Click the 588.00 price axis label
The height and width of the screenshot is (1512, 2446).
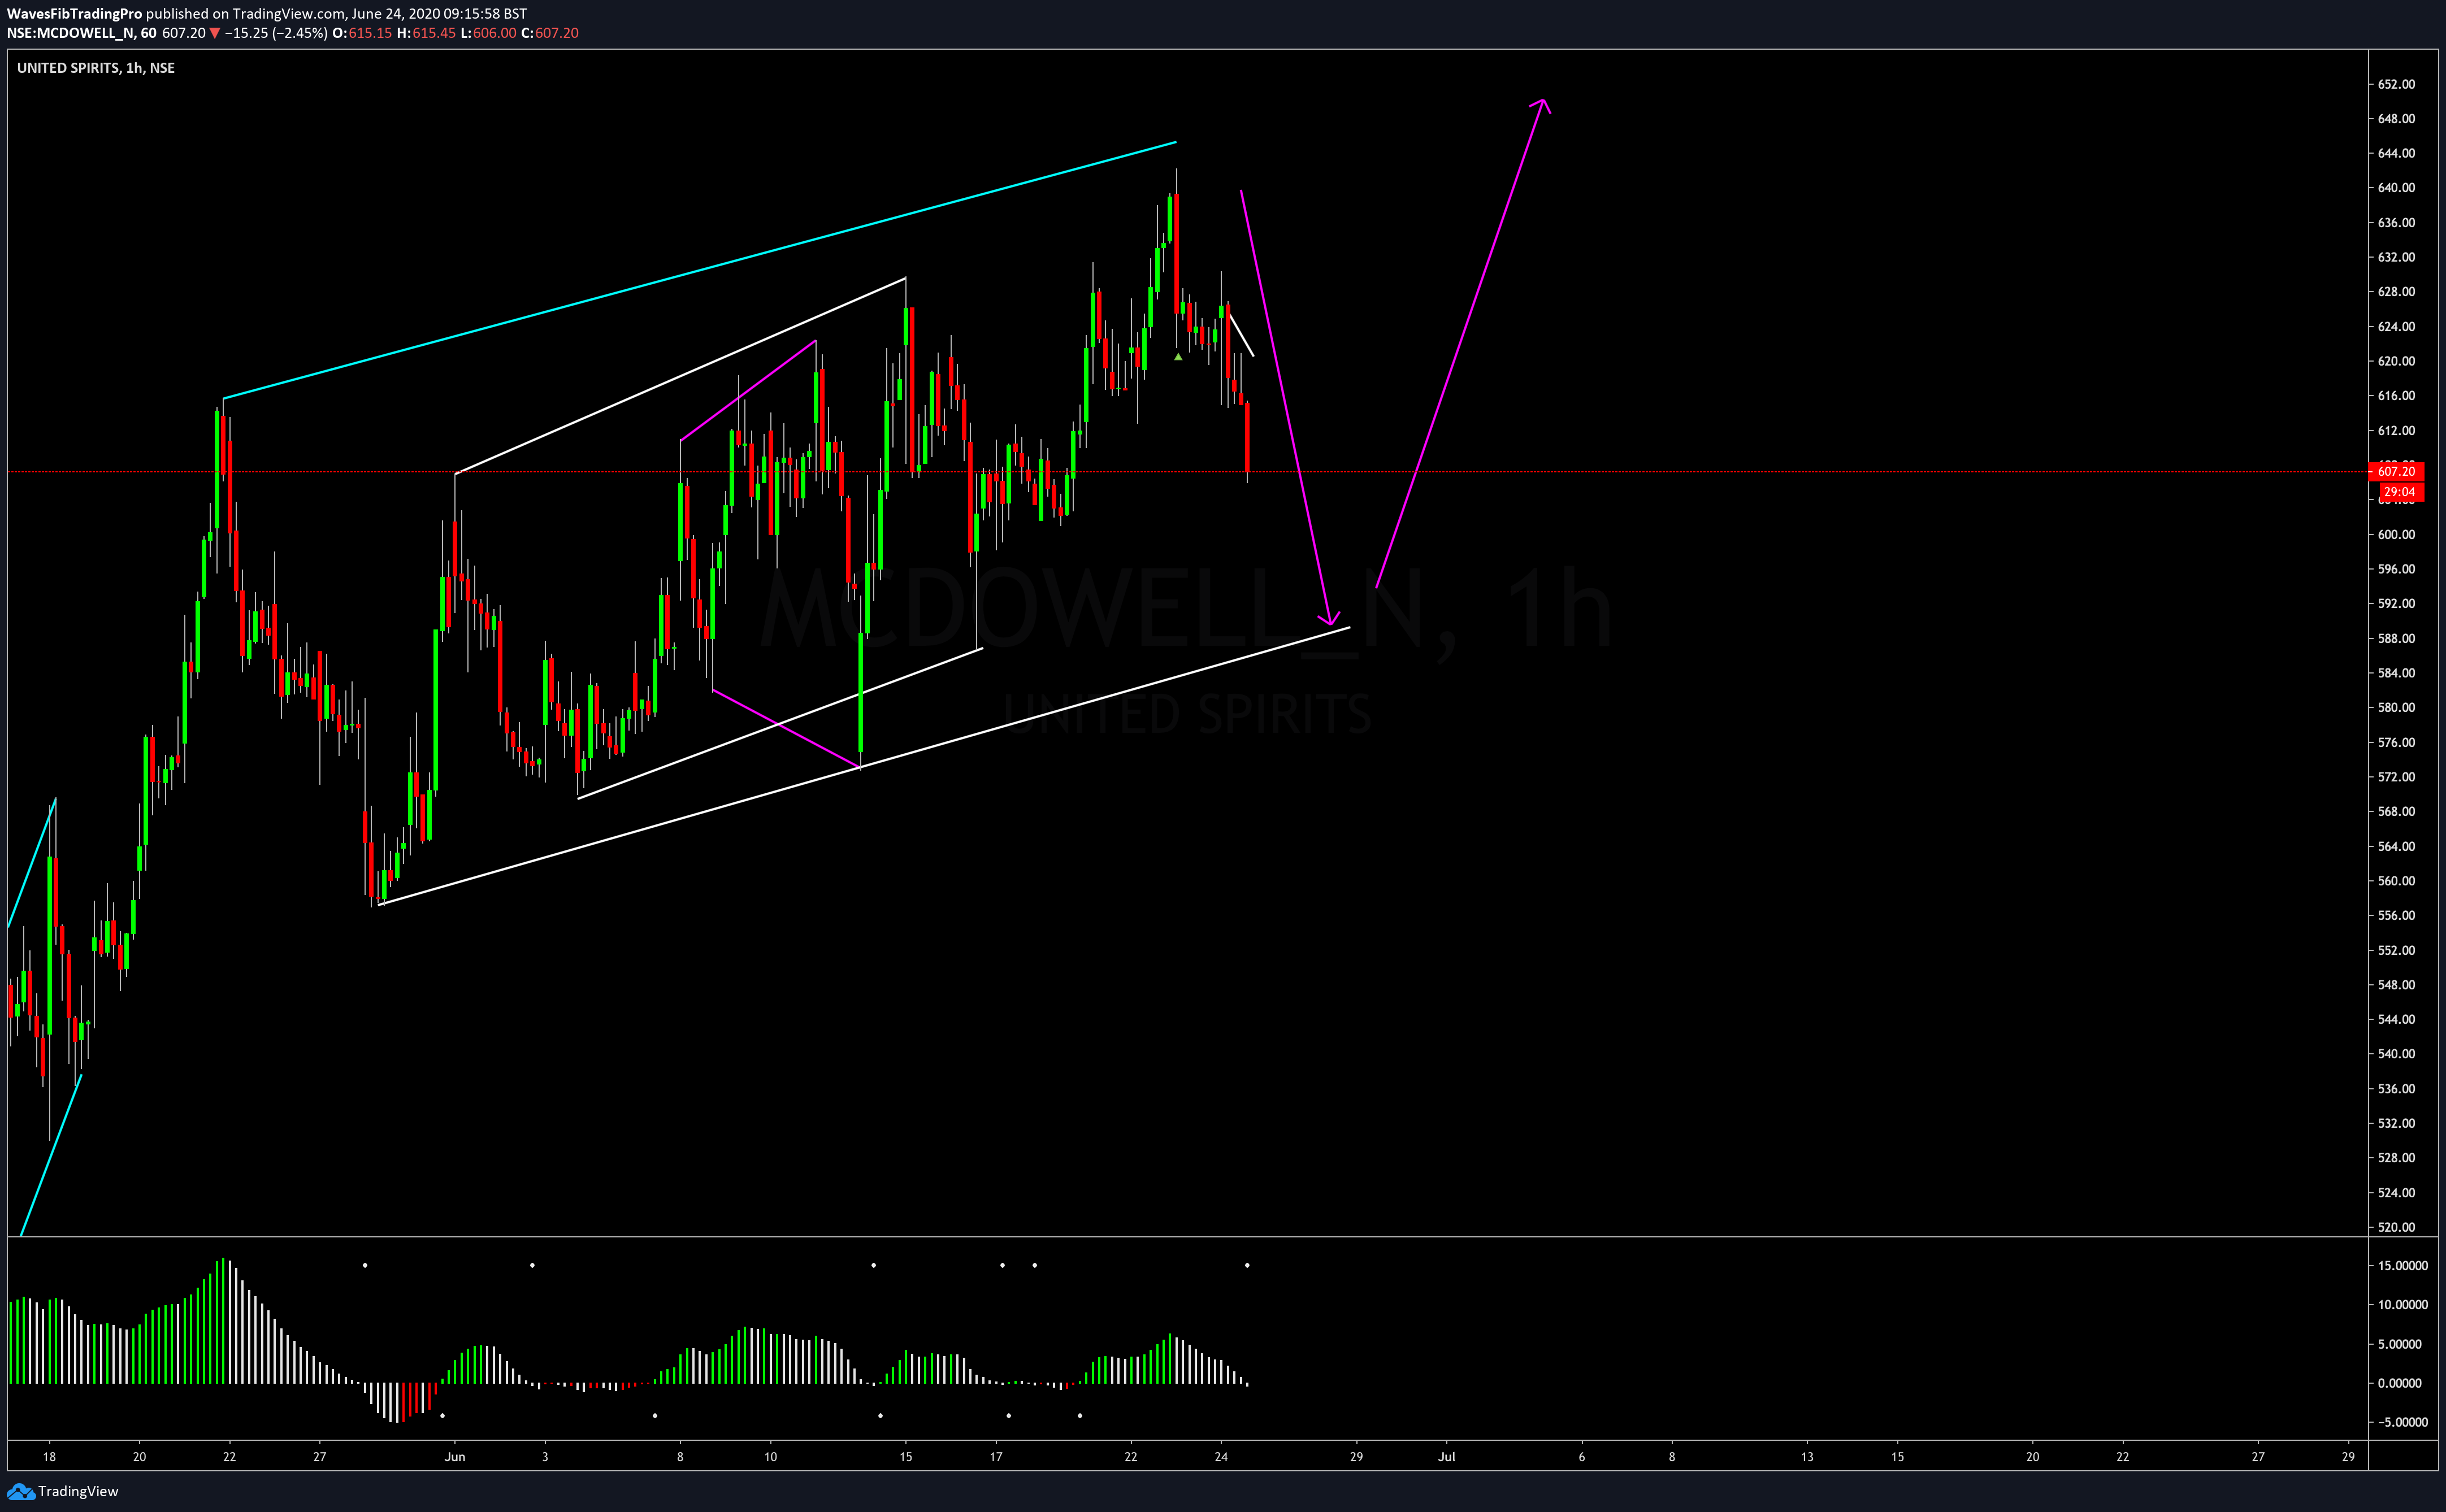pyautogui.click(x=2396, y=639)
